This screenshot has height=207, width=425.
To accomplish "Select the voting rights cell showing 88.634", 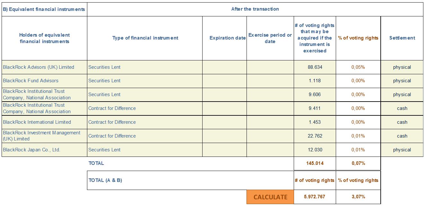I will (x=315, y=67).
